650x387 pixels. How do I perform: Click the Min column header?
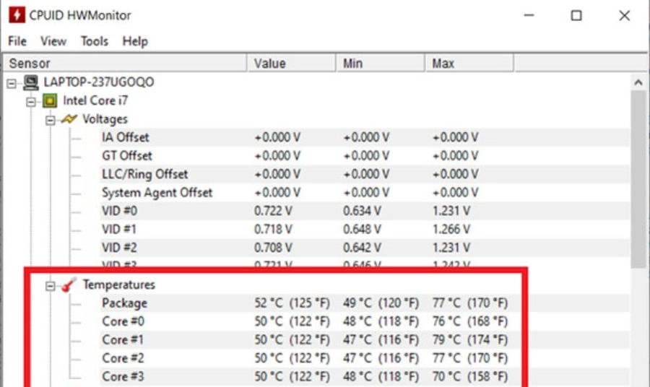pos(381,64)
